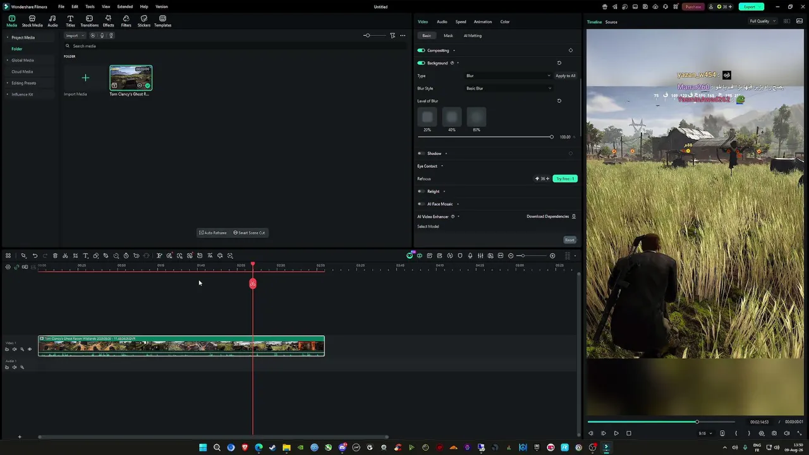The image size is (809, 455).
Task: Switch to the Speed tab
Action: tap(461, 21)
